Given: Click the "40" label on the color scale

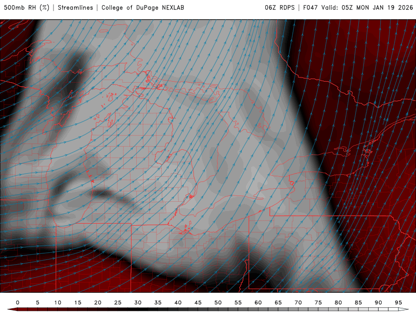Looking at the screenshot, I should (x=178, y=303).
